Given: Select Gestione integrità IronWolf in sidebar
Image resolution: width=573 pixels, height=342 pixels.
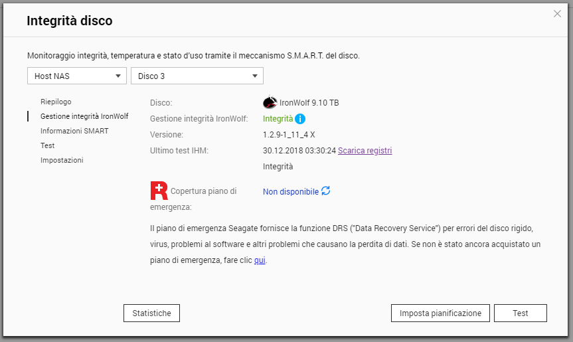Looking at the screenshot, I should click(x=84, y=116).
